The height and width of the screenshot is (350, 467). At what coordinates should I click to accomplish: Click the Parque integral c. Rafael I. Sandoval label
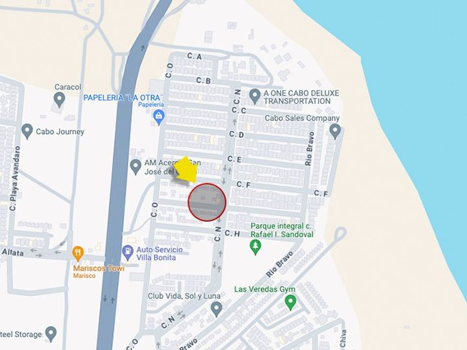[282, 230]
